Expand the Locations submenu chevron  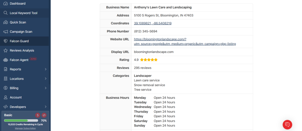(46, 79)
